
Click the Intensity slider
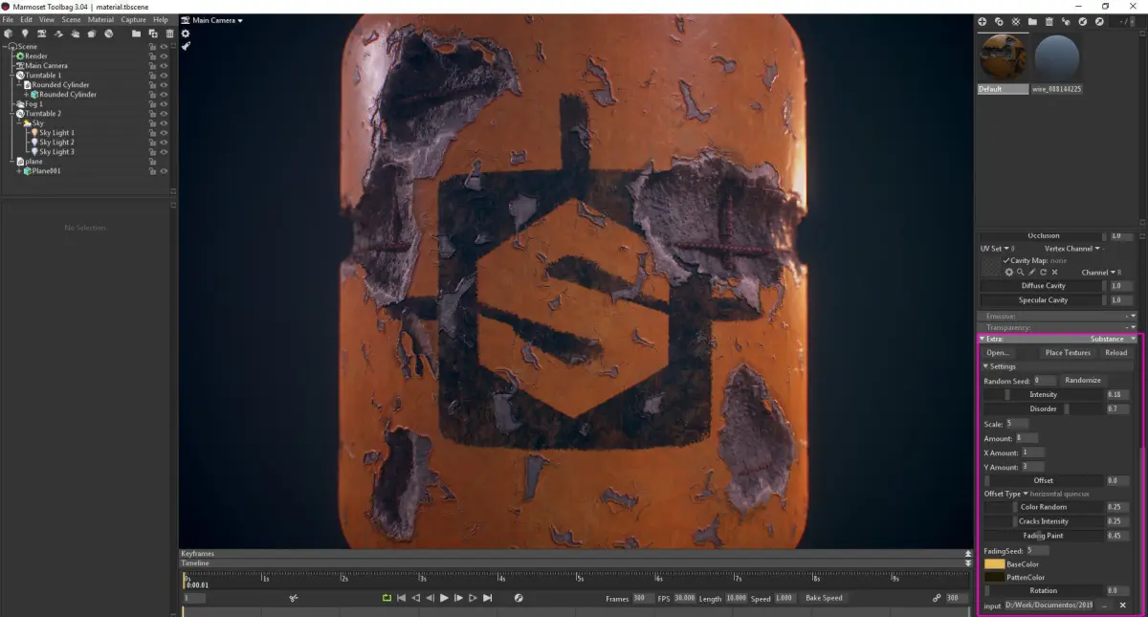1044,395
